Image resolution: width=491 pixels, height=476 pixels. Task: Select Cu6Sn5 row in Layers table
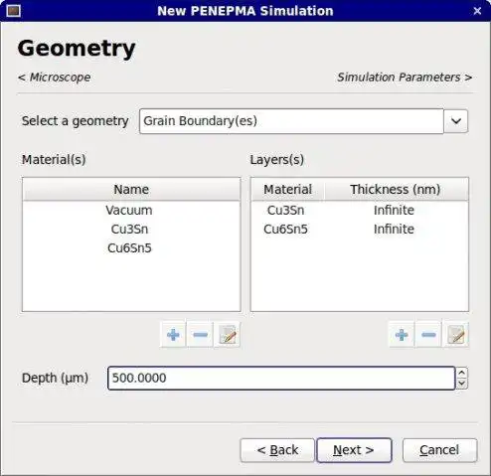[x=360, y=230]
